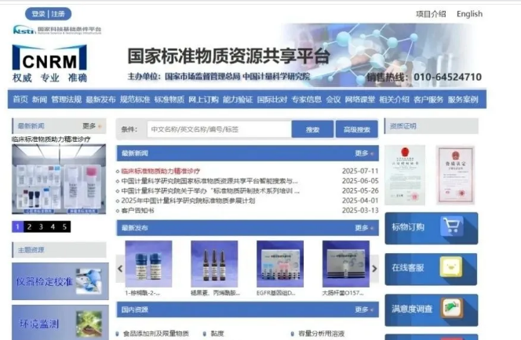
Task: Click the bullet icon beside 食品添加剂及限量物质
Action: [x=117, y=334]
